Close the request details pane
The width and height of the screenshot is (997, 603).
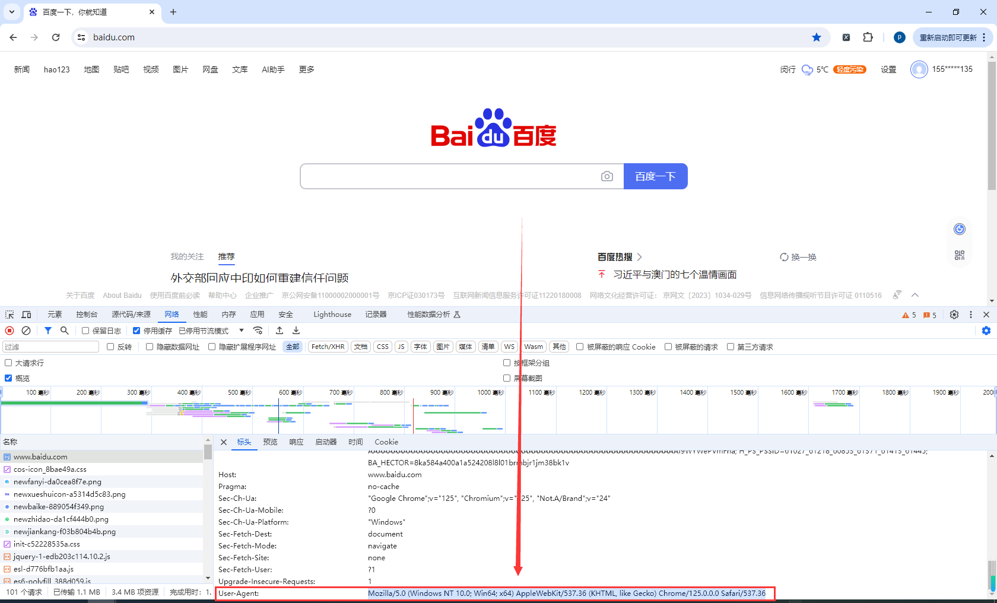click(x=224, y=442)
